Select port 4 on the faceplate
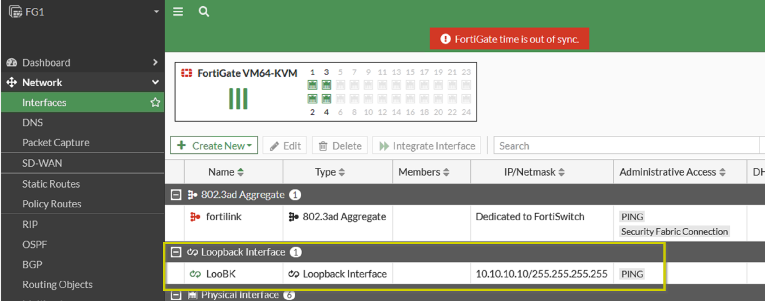 pyautogui.click(x=326, y=99)
